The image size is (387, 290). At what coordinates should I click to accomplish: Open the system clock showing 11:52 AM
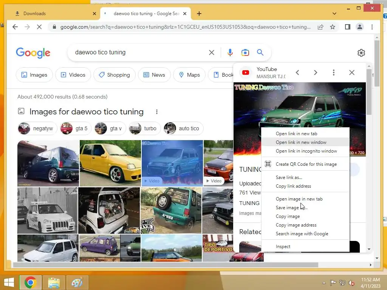370,283
